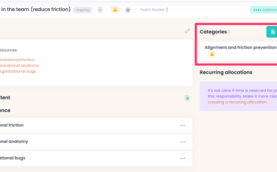
Task: Add content with the small plus icon
Action: click(x=187, y=98)
